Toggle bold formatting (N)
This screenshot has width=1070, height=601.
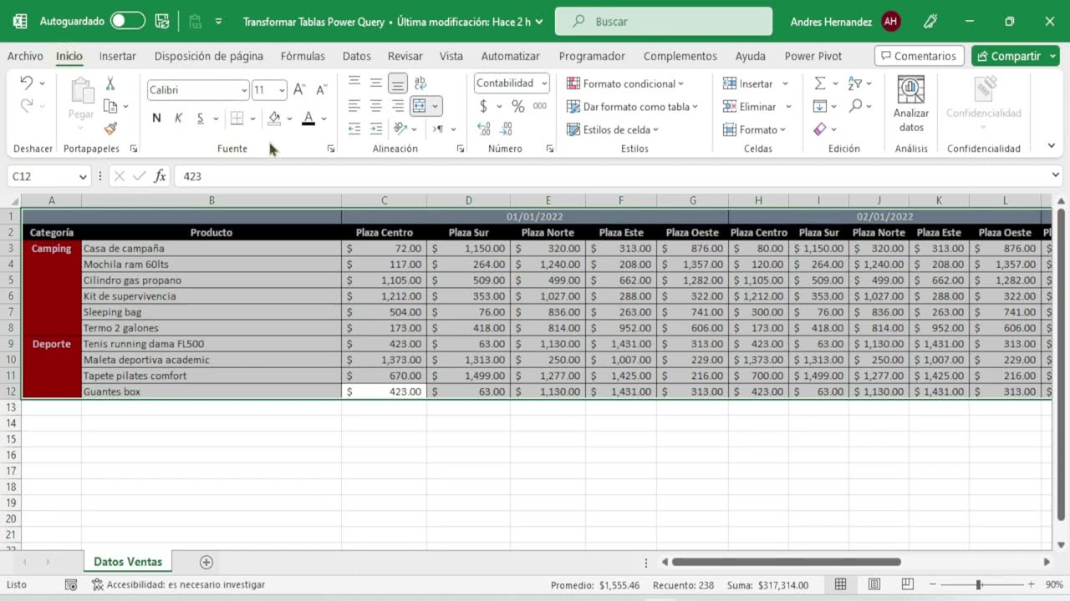[156, 118]
